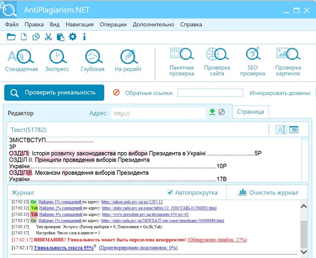Open settings via the gear icon
The height and width of the screenshot is (258, 316).
click(73, 37)
